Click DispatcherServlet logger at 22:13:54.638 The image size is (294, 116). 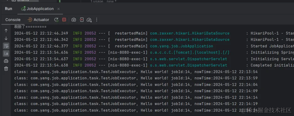(x=189, y=65)
